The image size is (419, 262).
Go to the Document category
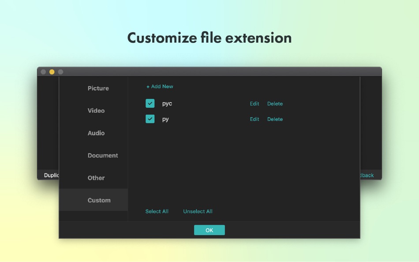[x=93, y=156]
